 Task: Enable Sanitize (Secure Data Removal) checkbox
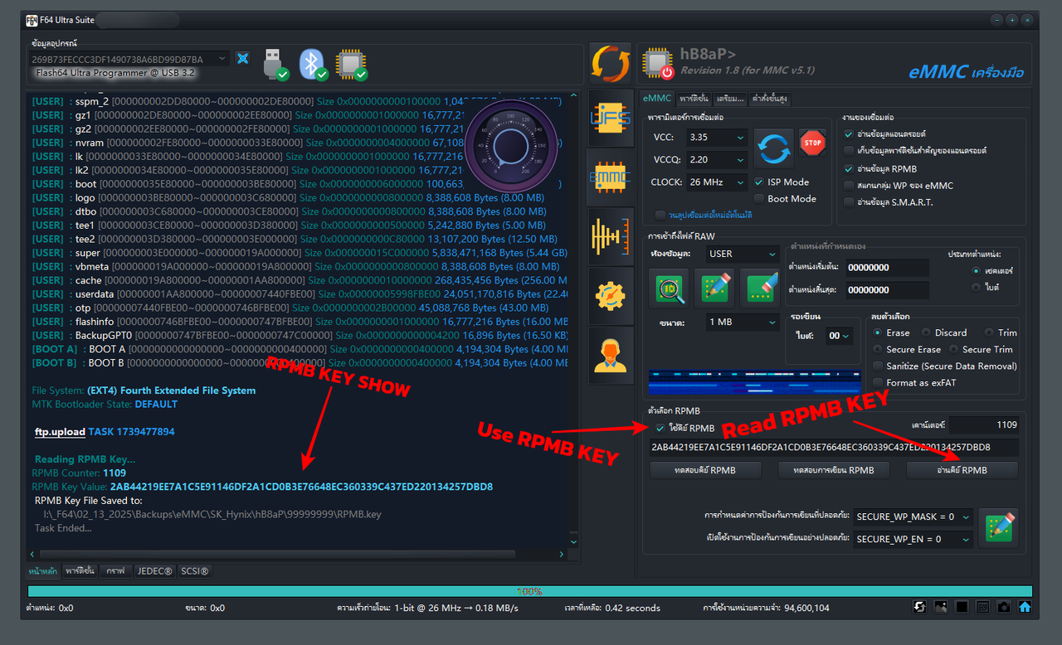point(879,366)
